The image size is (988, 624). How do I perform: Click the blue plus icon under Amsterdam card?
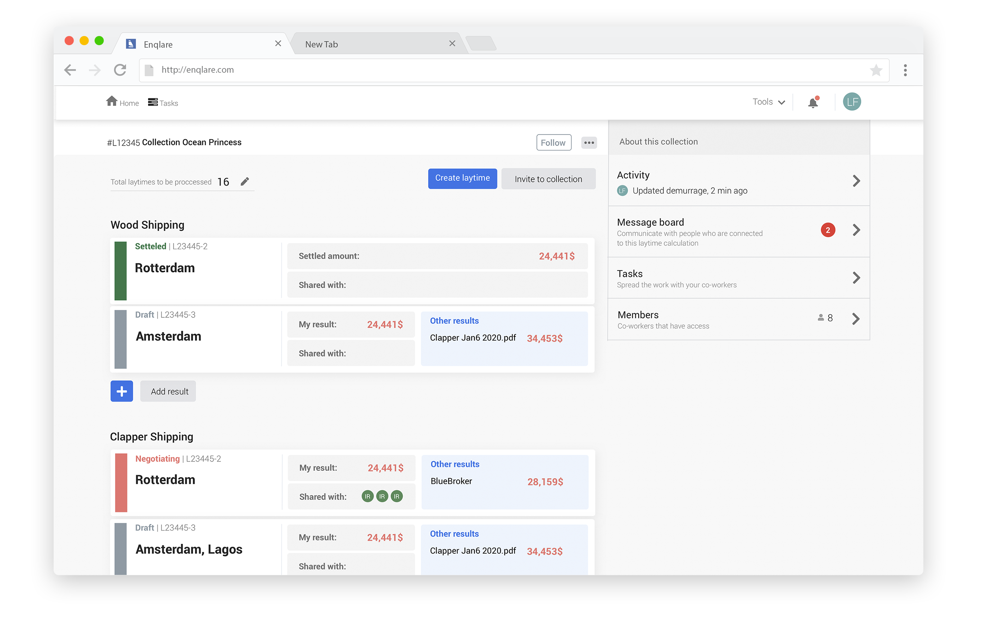tap(121, 391)
